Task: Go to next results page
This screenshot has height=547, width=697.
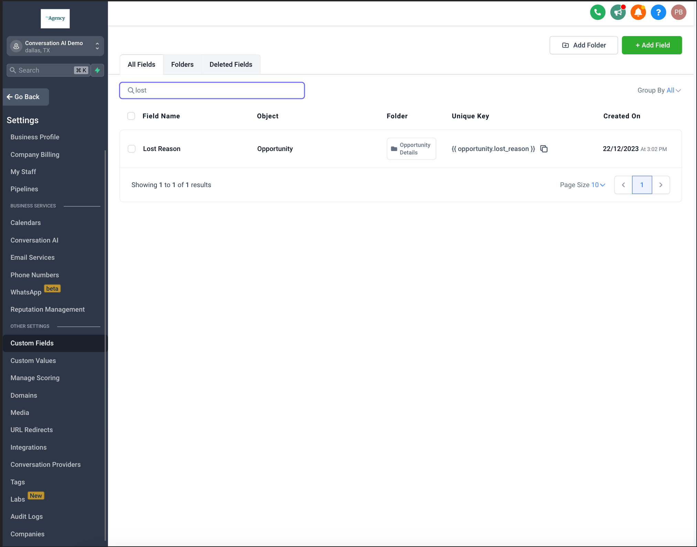Action: (x=661, y=185)
